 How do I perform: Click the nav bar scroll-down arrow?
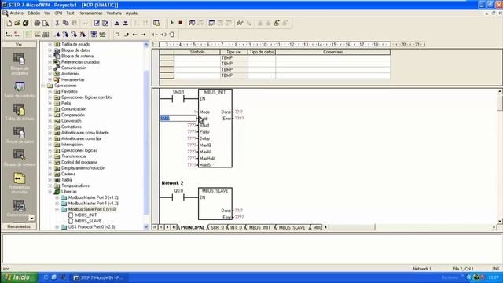31,219
